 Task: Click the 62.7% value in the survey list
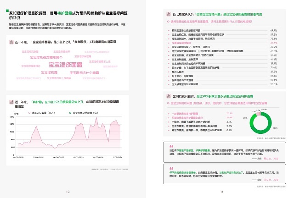coord(274,47)
